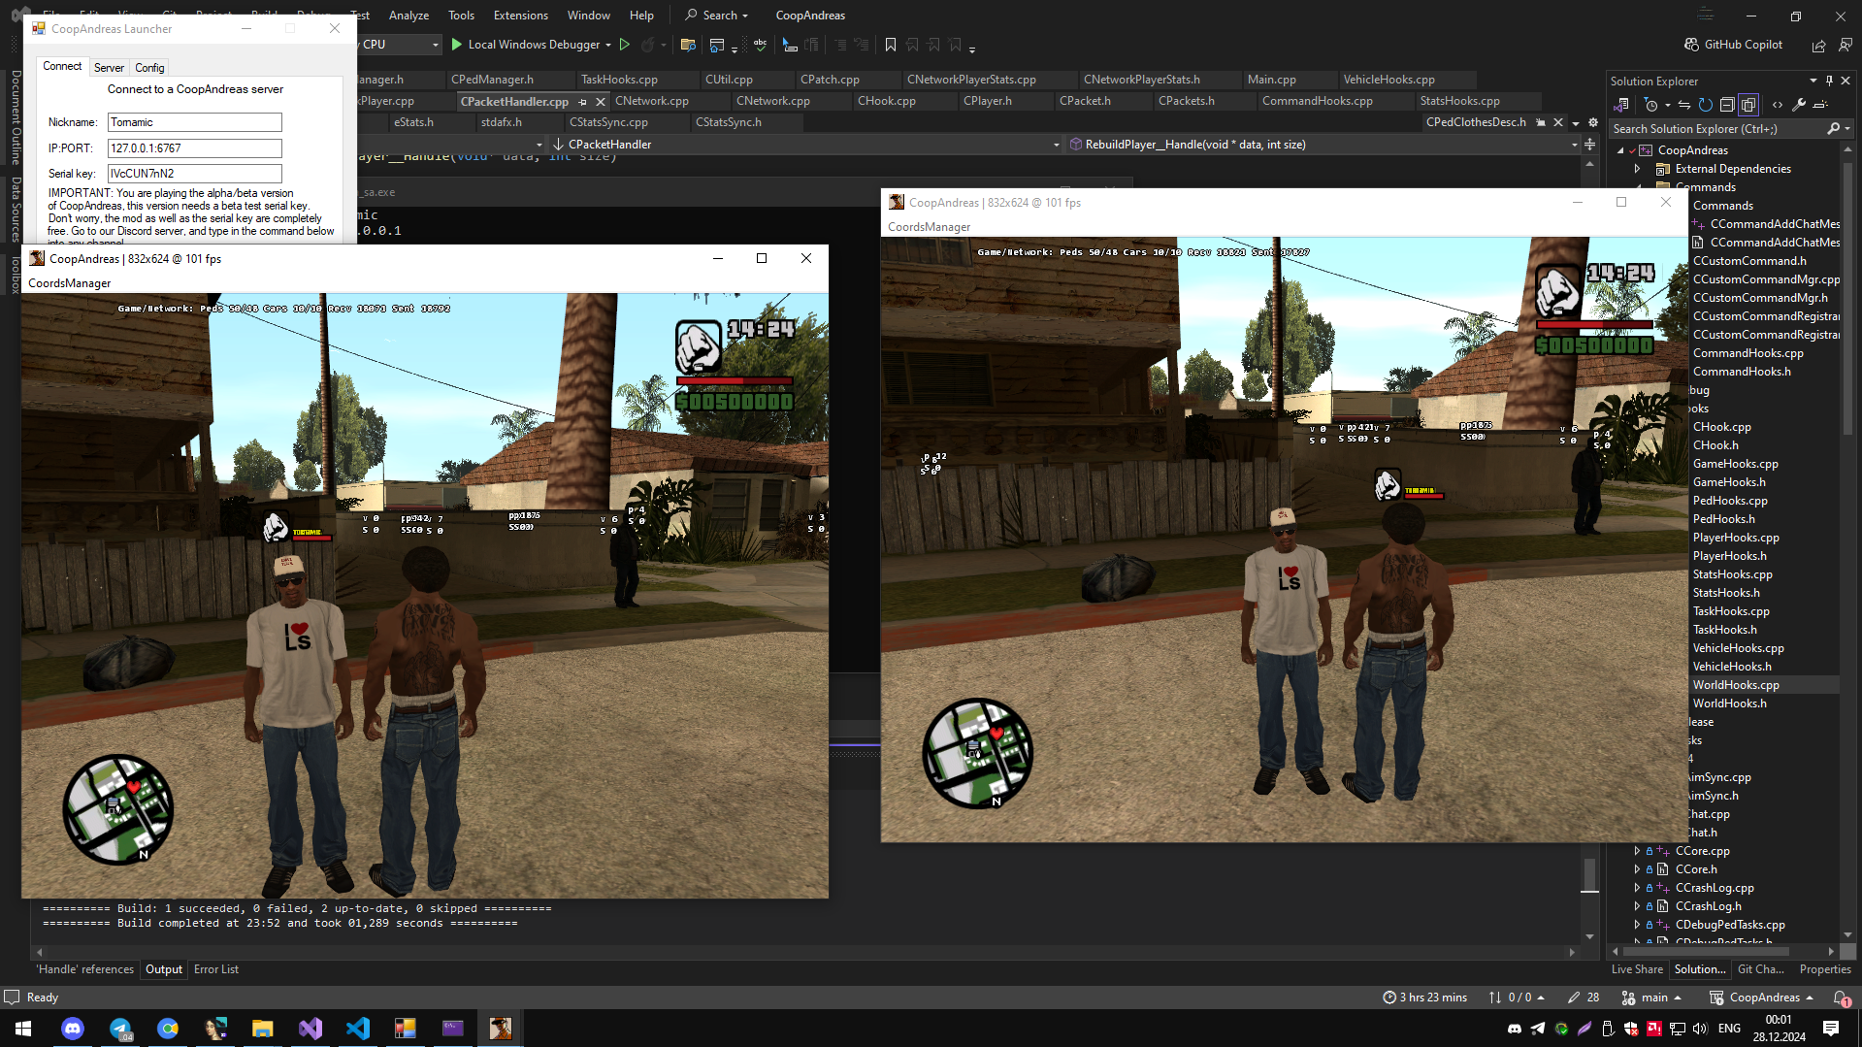Open the Extensions menu
The width and height of the screenshot is (1862, 1047).
[520, 16]
